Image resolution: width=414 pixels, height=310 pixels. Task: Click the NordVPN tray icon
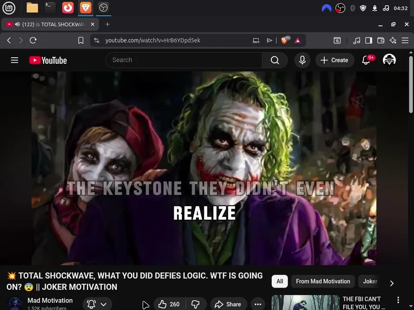(x=326, y=8)
